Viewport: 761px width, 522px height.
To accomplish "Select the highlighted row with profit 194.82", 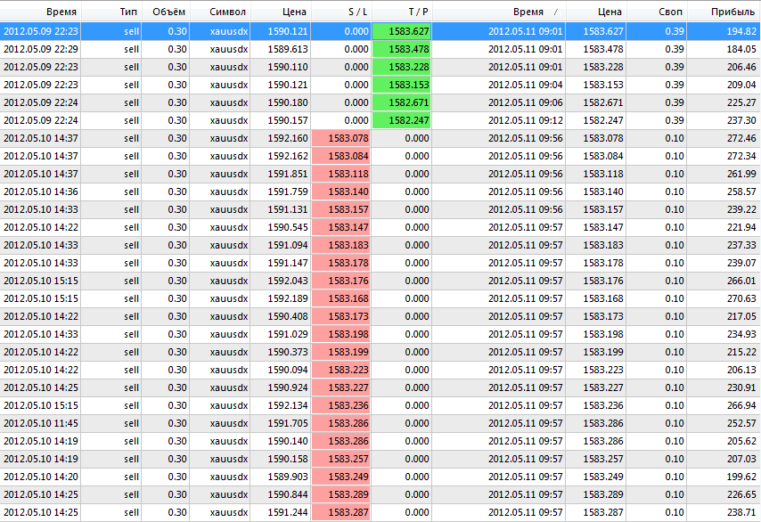I will click(x=380, y=31).
